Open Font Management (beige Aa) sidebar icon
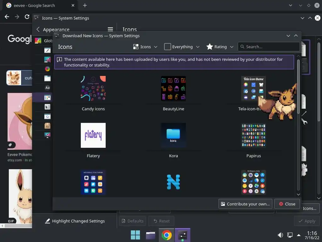 click(47, 126)
